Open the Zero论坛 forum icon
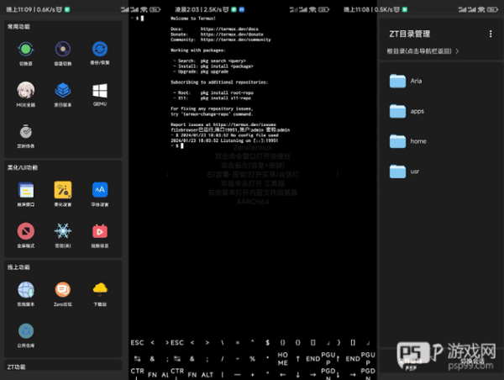Image resolution: width=504 pixels, height=380 pixels. [x=63, y=289]
